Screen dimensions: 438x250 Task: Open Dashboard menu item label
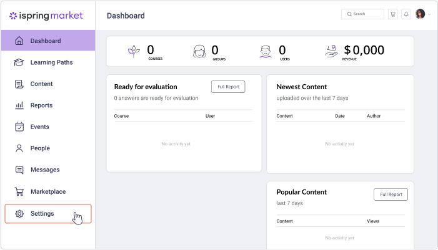(x=46, y=41)
